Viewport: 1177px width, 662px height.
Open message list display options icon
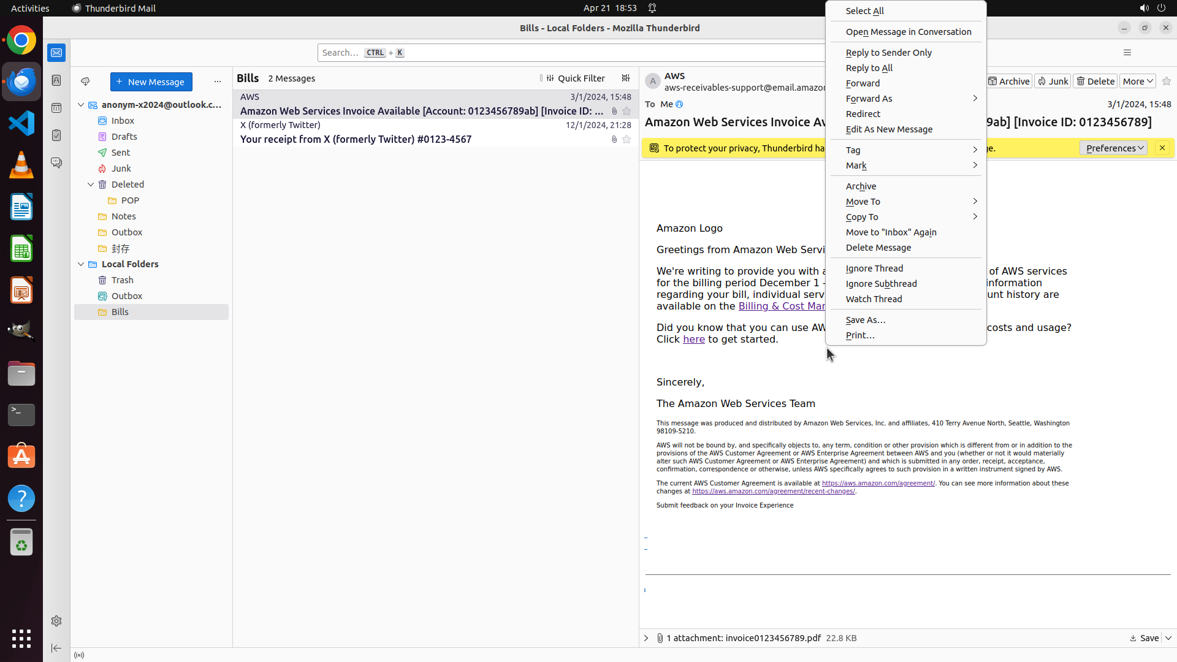click(x=625, y=78)
